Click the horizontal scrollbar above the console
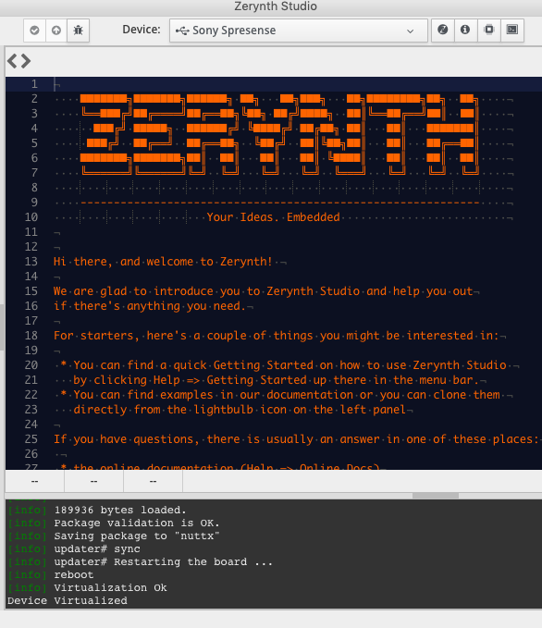This screenshot has height=628, width=542. [x=436, y=496]
